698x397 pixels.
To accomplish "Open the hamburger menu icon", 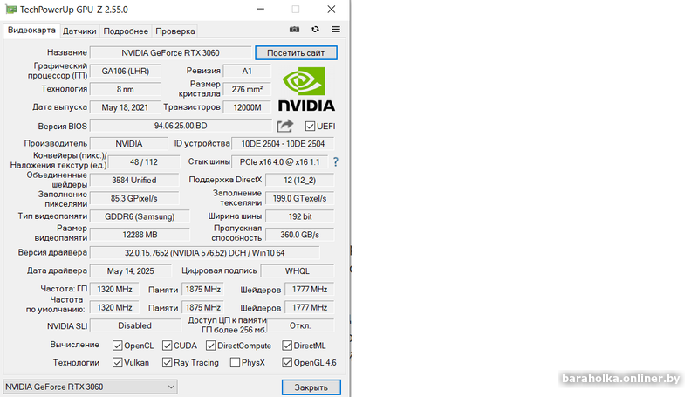I will (x=336, y=30).
